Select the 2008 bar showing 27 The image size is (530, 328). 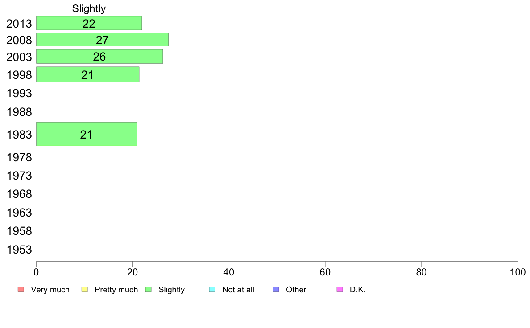tap(102, 40)
